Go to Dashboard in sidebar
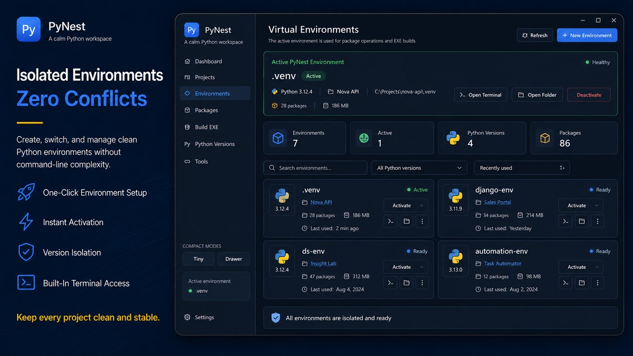 pyautogui.click(x=215, y=61)
